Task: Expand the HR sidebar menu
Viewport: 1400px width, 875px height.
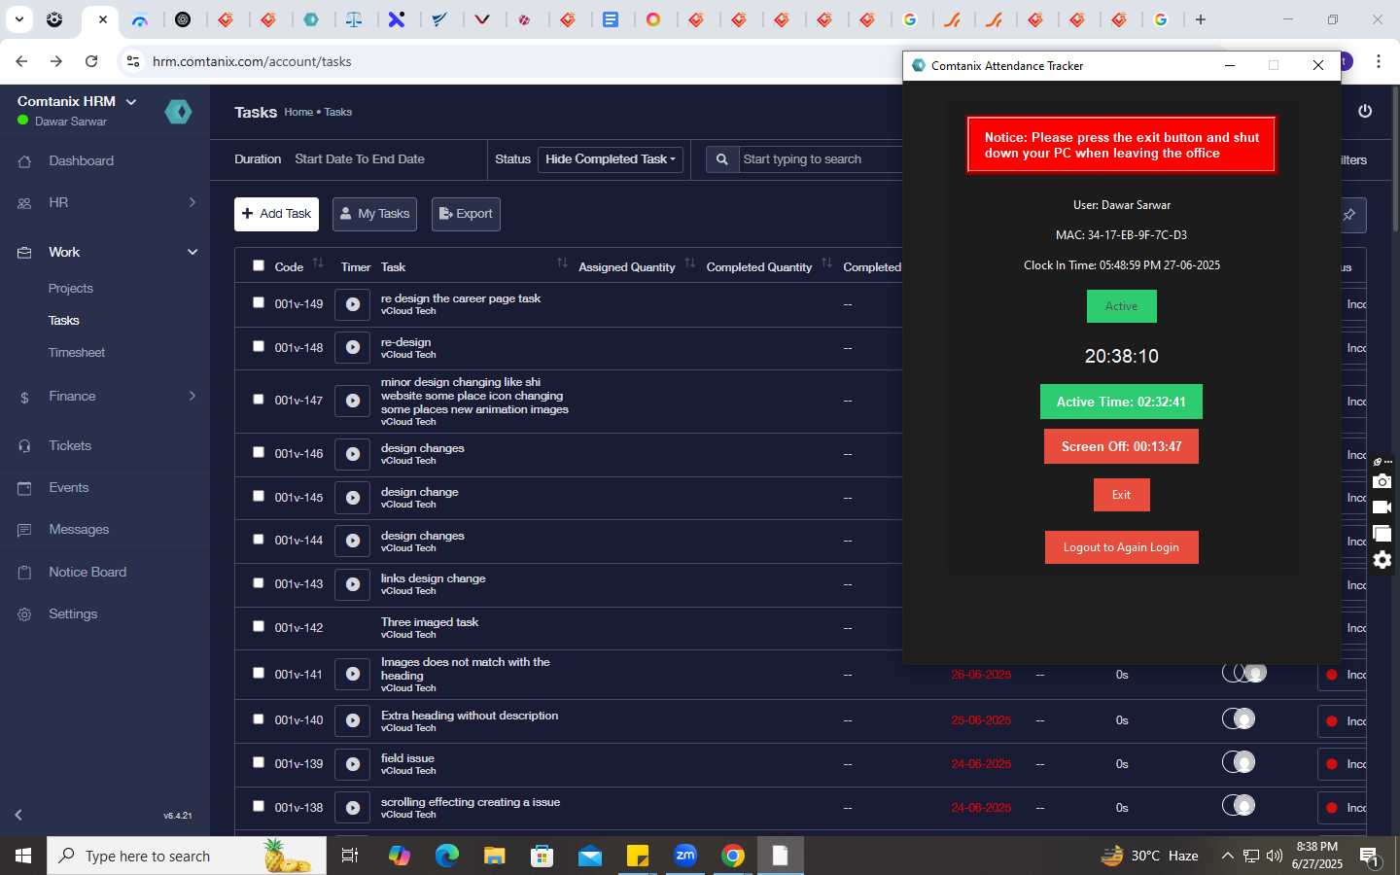Action: click(105, 203)
